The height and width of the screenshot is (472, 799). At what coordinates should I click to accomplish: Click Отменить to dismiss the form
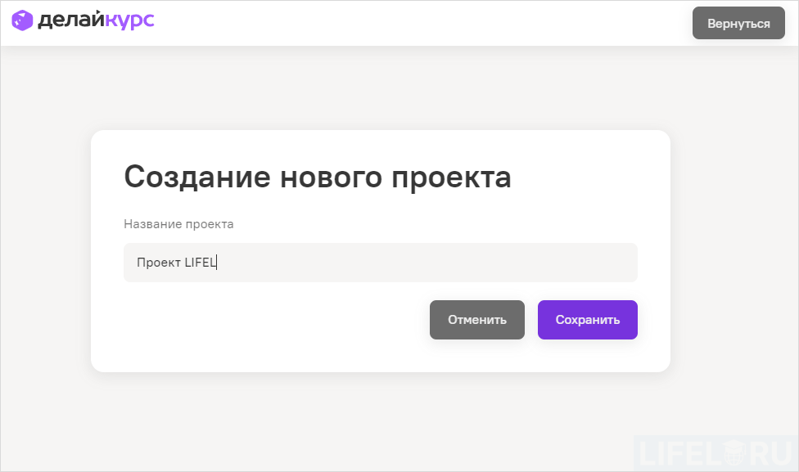coord(476,320)
